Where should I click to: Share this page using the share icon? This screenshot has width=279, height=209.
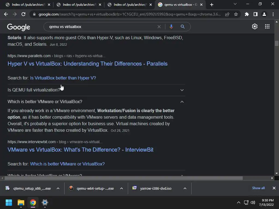pyautogui.click(x=227, y=14)
